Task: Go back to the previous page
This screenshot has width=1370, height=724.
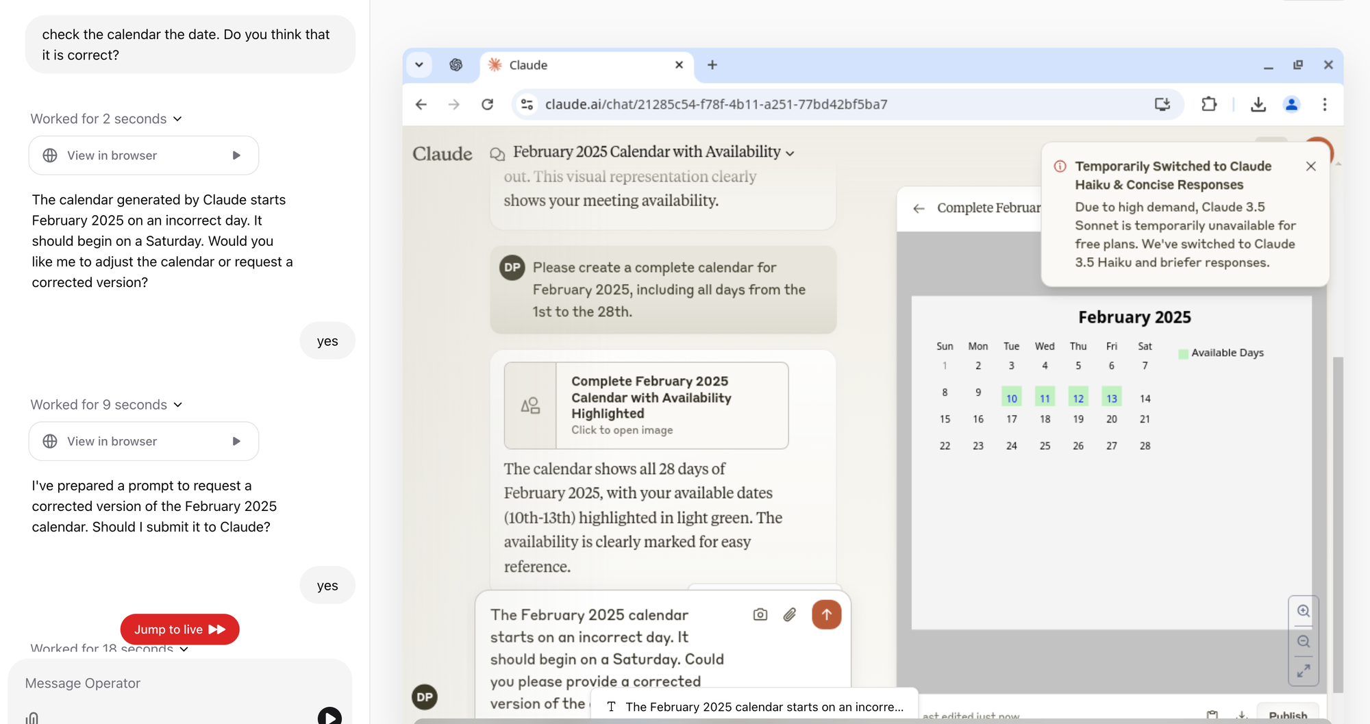Action: point(421,104)
